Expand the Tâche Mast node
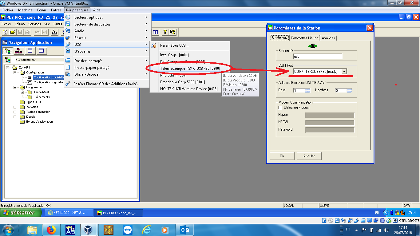420x236 pixels. [x=22, y=92]
